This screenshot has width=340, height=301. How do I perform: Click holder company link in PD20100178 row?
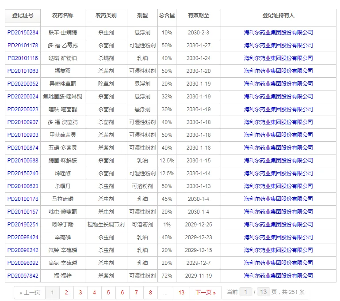click(279, 199)
